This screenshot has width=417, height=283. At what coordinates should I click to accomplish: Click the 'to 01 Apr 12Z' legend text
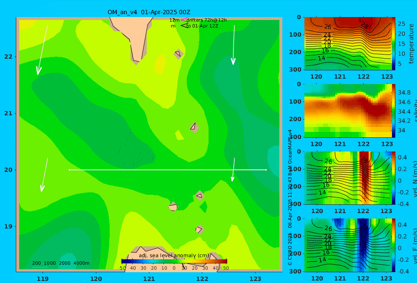202,26
